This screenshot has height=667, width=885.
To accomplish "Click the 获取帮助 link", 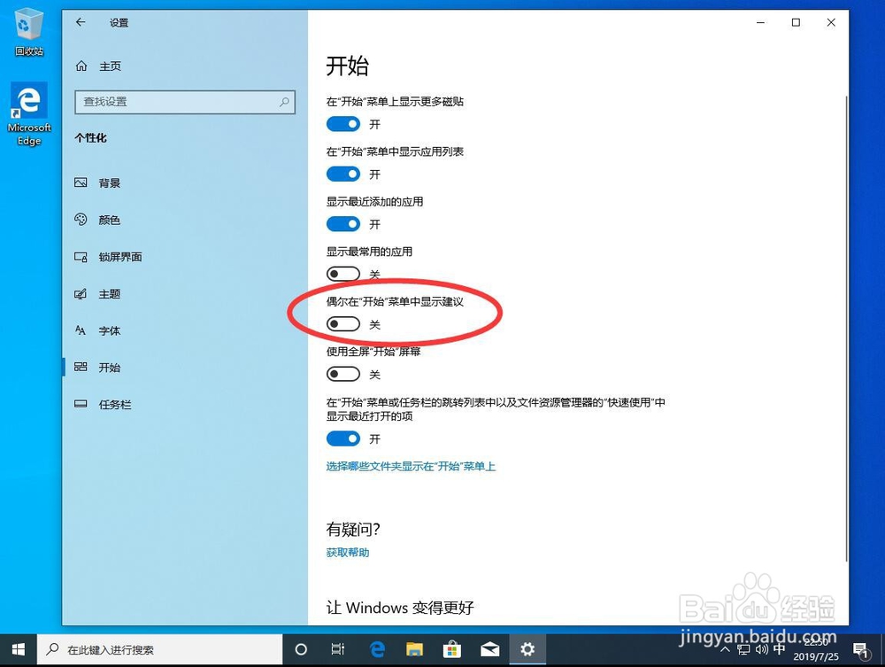I will tap(348, 553).
